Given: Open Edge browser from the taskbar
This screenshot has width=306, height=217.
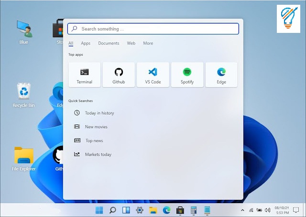Looking at the screenshot, I should (167, 210).
